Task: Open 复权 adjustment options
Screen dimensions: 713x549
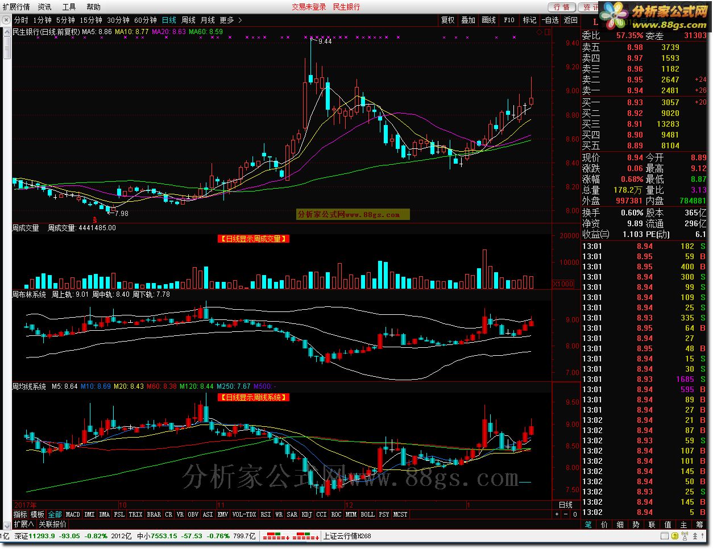Action: click(x=447, y=20)
